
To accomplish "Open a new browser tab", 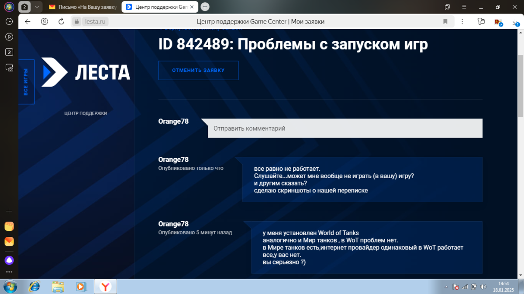I will (x=205, y=7).
